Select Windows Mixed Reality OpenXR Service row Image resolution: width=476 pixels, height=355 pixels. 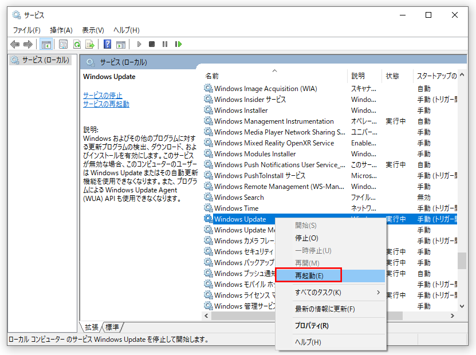pyautogui.click(x=331, y=143)
